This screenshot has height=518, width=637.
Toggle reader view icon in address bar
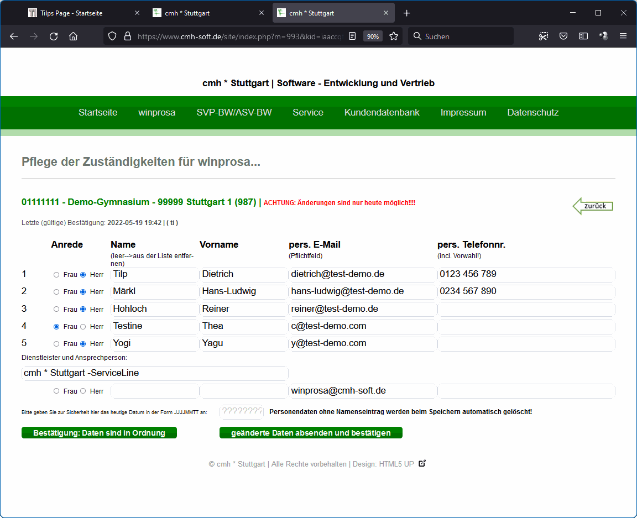[352, 36]
